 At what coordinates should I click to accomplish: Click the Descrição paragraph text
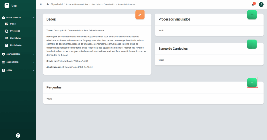click(96, 46)
